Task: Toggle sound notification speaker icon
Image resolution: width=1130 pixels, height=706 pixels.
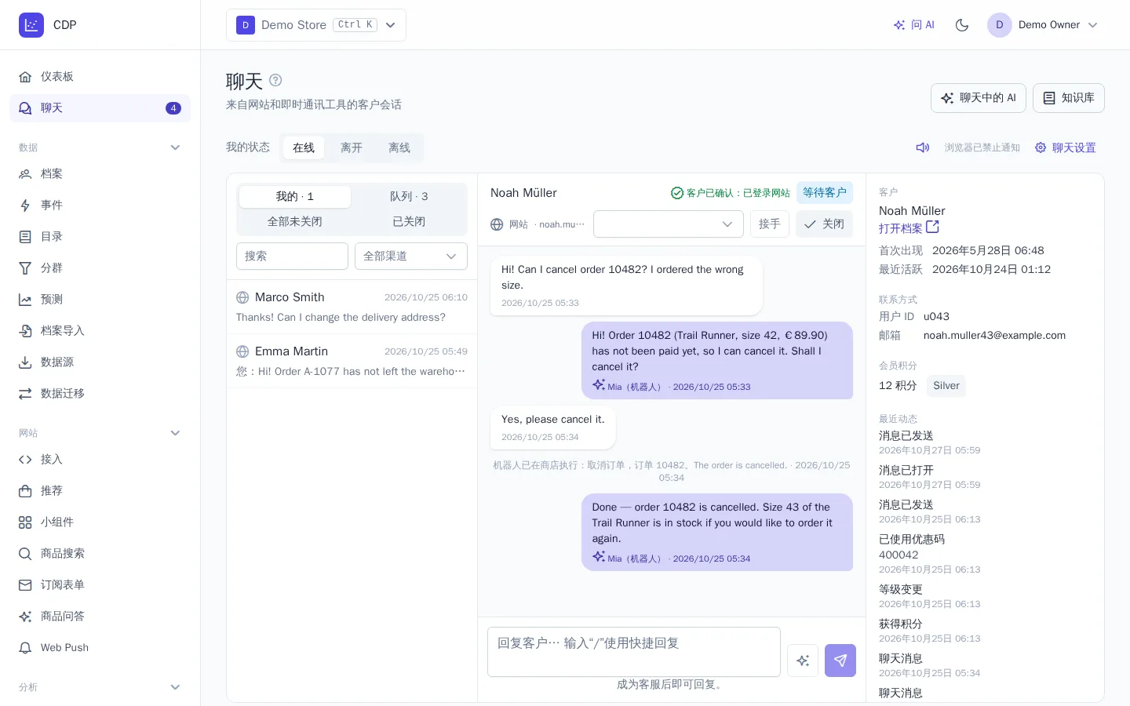Action: tap(923, 147)
